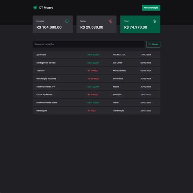
Task: Select the Montagem de servidor row
Action: (x=96, y=63)
